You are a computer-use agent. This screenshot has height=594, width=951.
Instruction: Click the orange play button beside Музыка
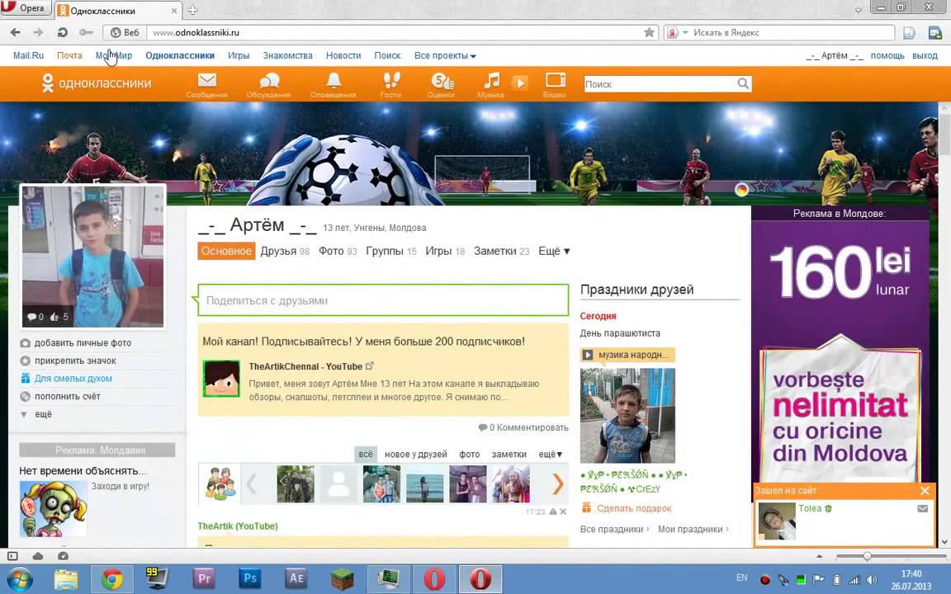[x=520, y=82]
